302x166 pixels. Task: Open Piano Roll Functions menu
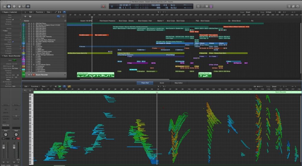pyautogui.click(x=35, y=86)
